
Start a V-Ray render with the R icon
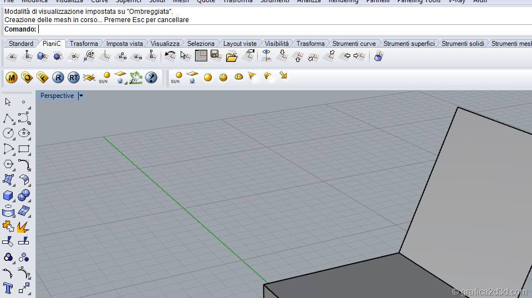pos(58,78)
